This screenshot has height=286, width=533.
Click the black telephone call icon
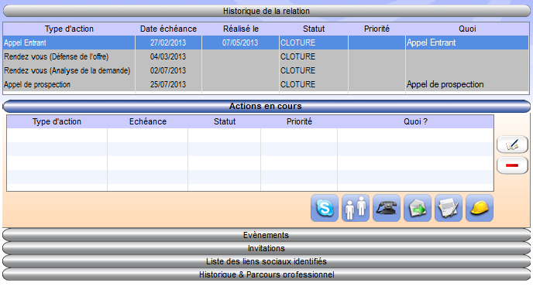point(386,208)
